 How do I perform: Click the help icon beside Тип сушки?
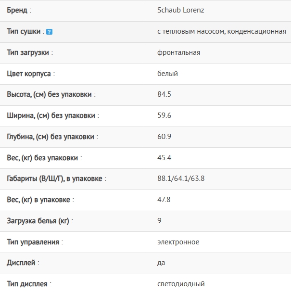[49, 31]
